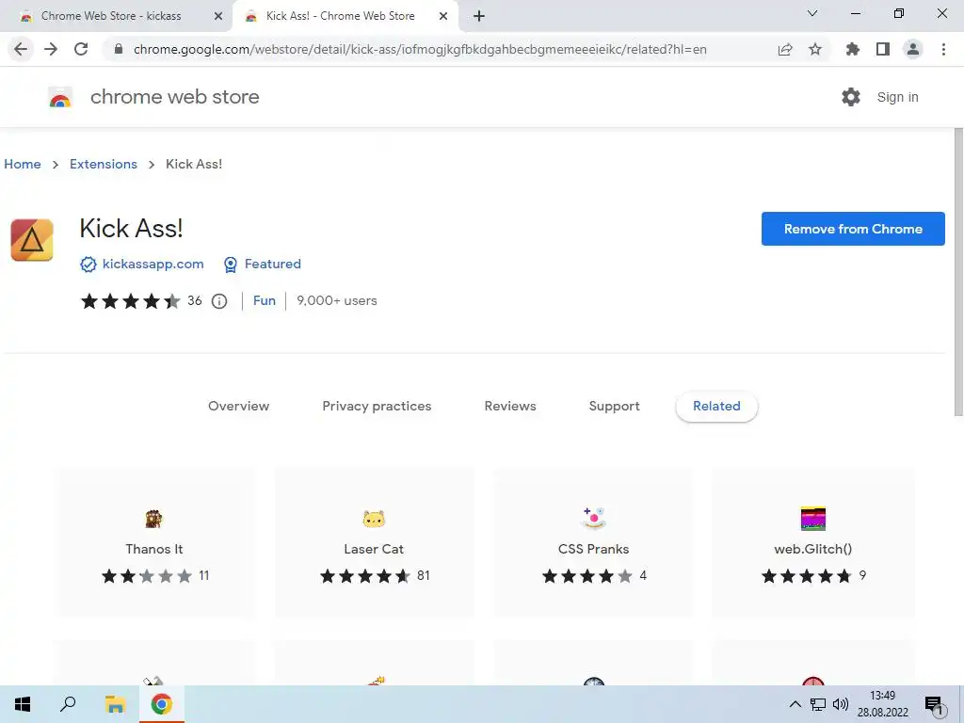Screen dimensions: 964x723
Task: Click the Sign in link
Action: pos(897,97)
